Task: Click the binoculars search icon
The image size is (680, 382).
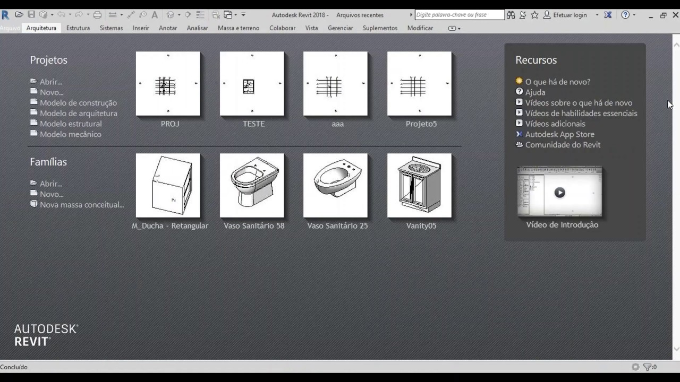Action: coord(511,15)
